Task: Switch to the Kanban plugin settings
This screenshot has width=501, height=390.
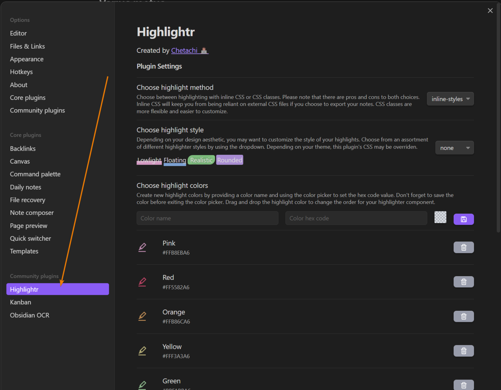Action: coord(20,302)
